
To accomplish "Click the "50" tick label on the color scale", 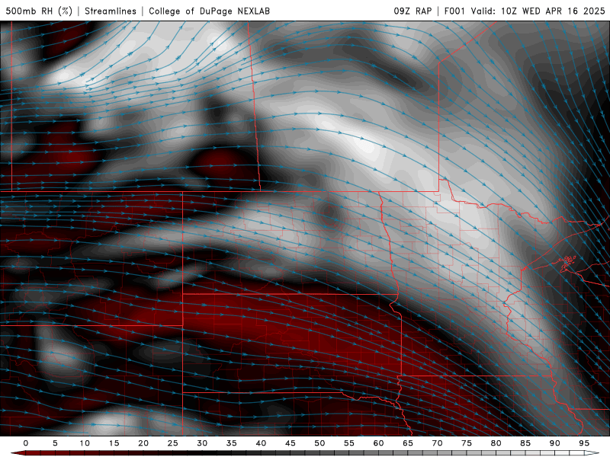I will click(319, 443).
